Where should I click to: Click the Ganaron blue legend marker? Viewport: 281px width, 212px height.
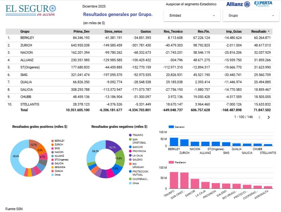tap(171, 127)
